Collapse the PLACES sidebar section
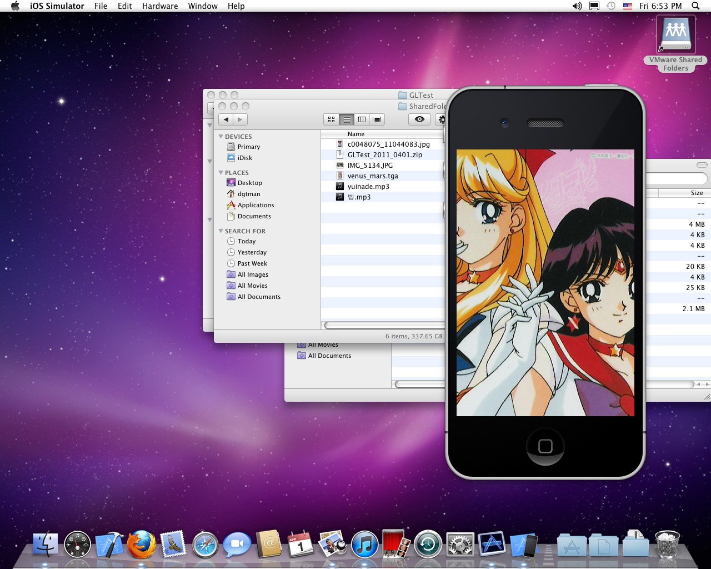The width and height of the screenshot is (711, 569). (221, 173)
